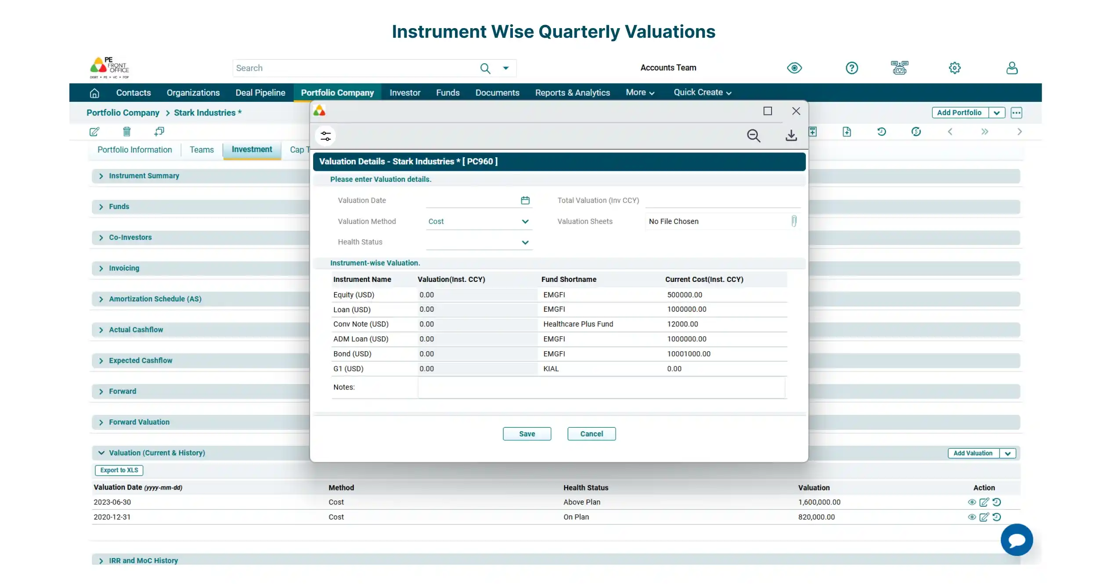Screen dimensions: 1111x584
Task: Open the Contacts menu
Action: pos(133,93)
